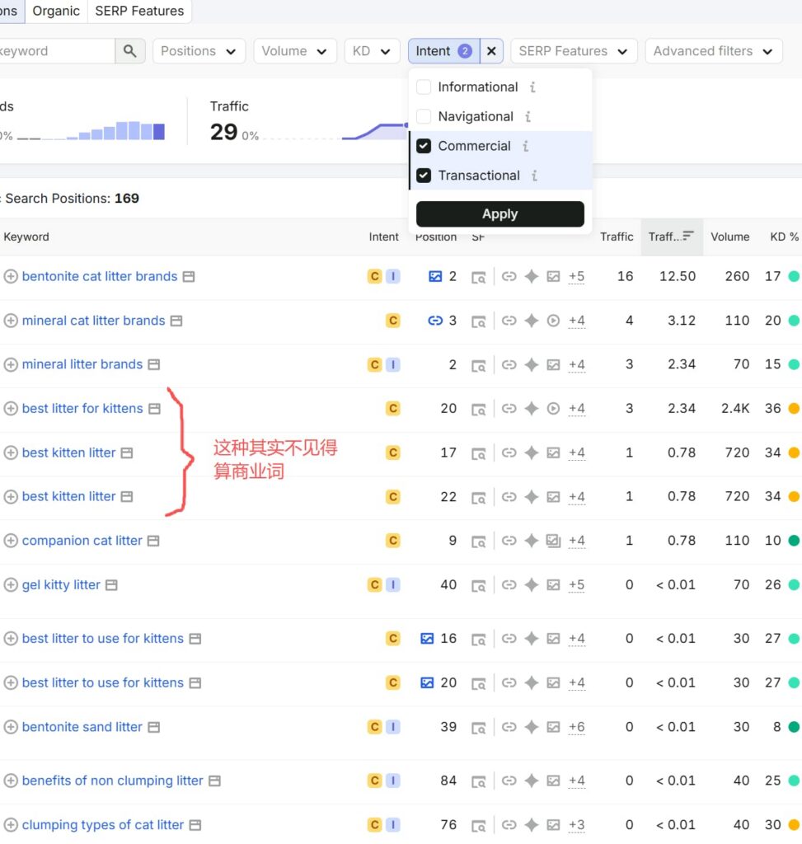Focus the keyword filter input field
Screen dimensions: 802x844
57,51
